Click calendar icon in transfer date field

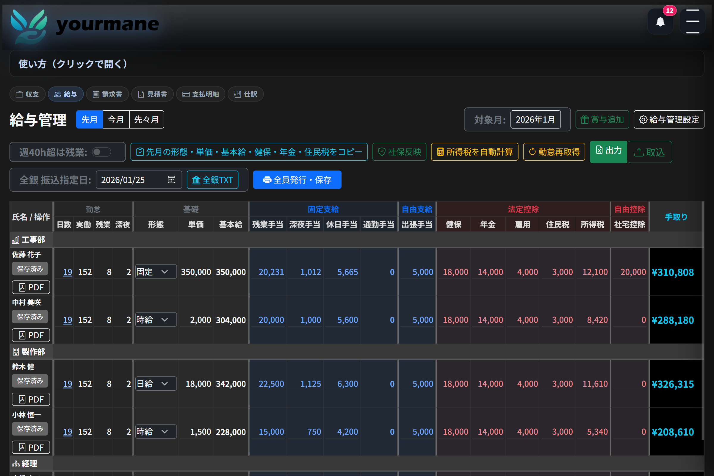(172, 180)
